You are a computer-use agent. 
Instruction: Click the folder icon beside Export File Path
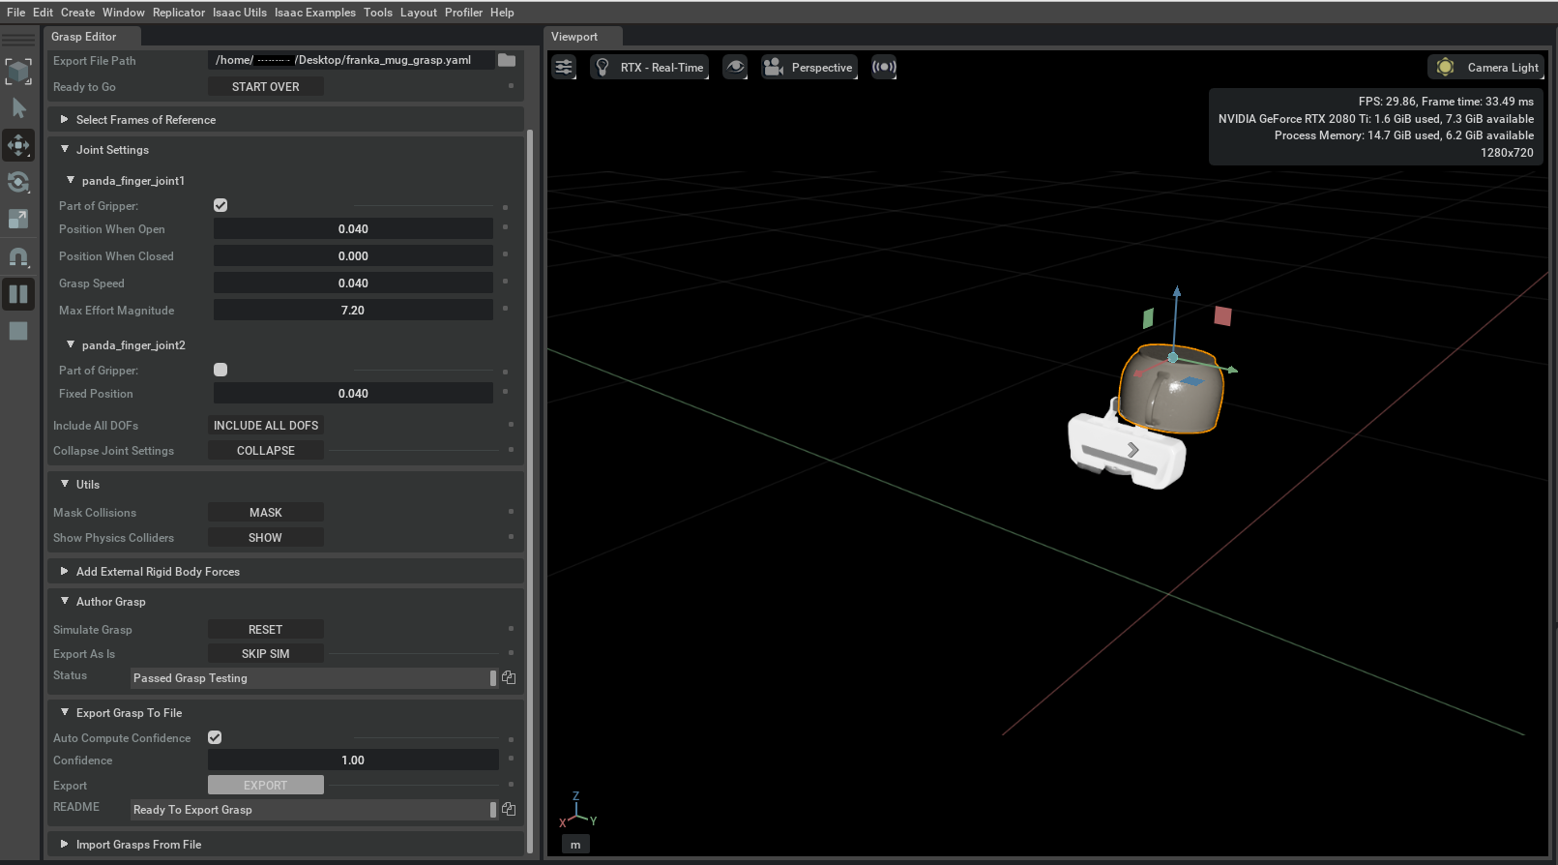(x=507, y=60)
